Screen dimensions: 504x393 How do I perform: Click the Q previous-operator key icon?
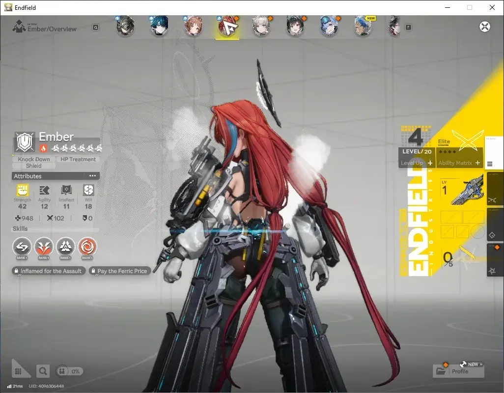95,28
